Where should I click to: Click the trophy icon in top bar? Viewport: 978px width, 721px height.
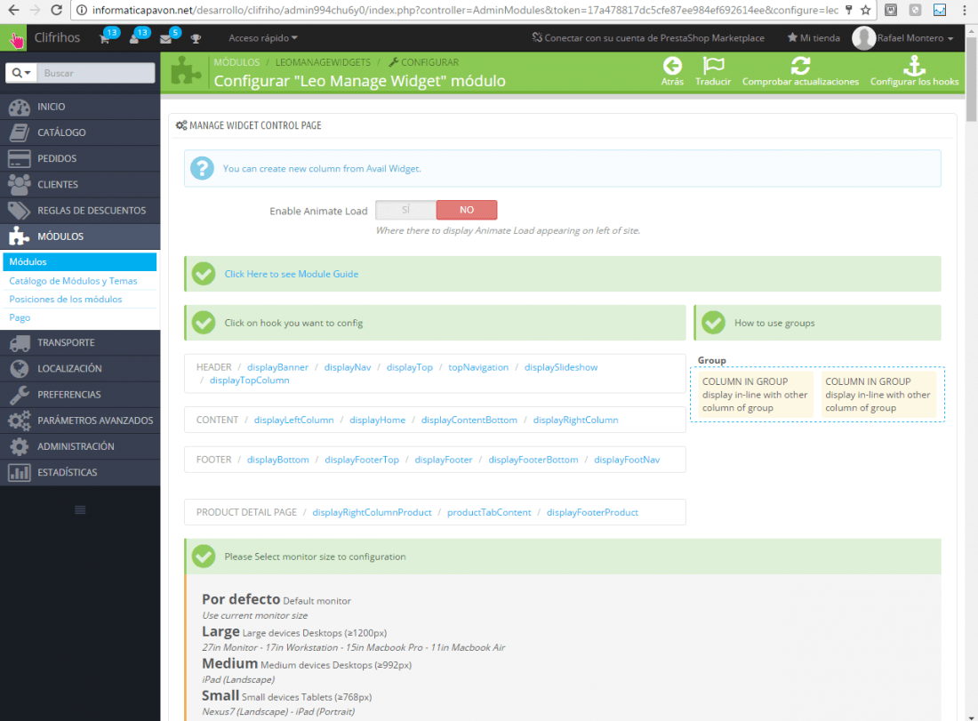click(x=196, y=38)
